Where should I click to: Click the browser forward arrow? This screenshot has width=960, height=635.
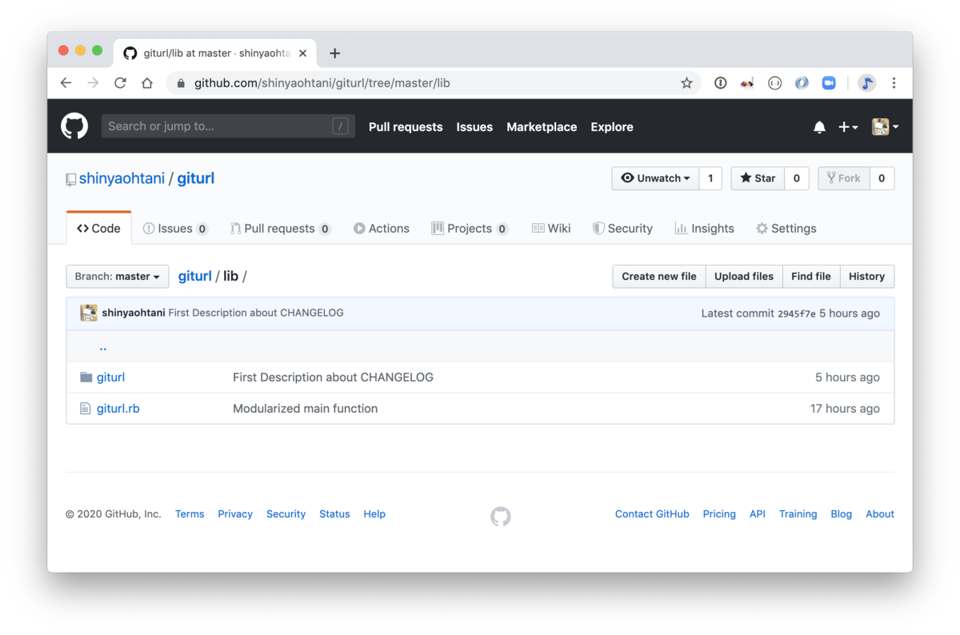point(94,83)
